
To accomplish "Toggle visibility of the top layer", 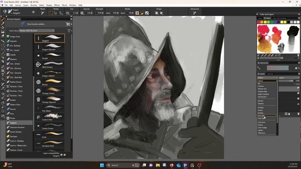I will [x=298, y=88].
